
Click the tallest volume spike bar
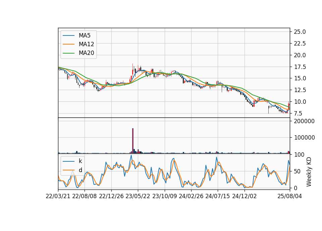[133, 141]
